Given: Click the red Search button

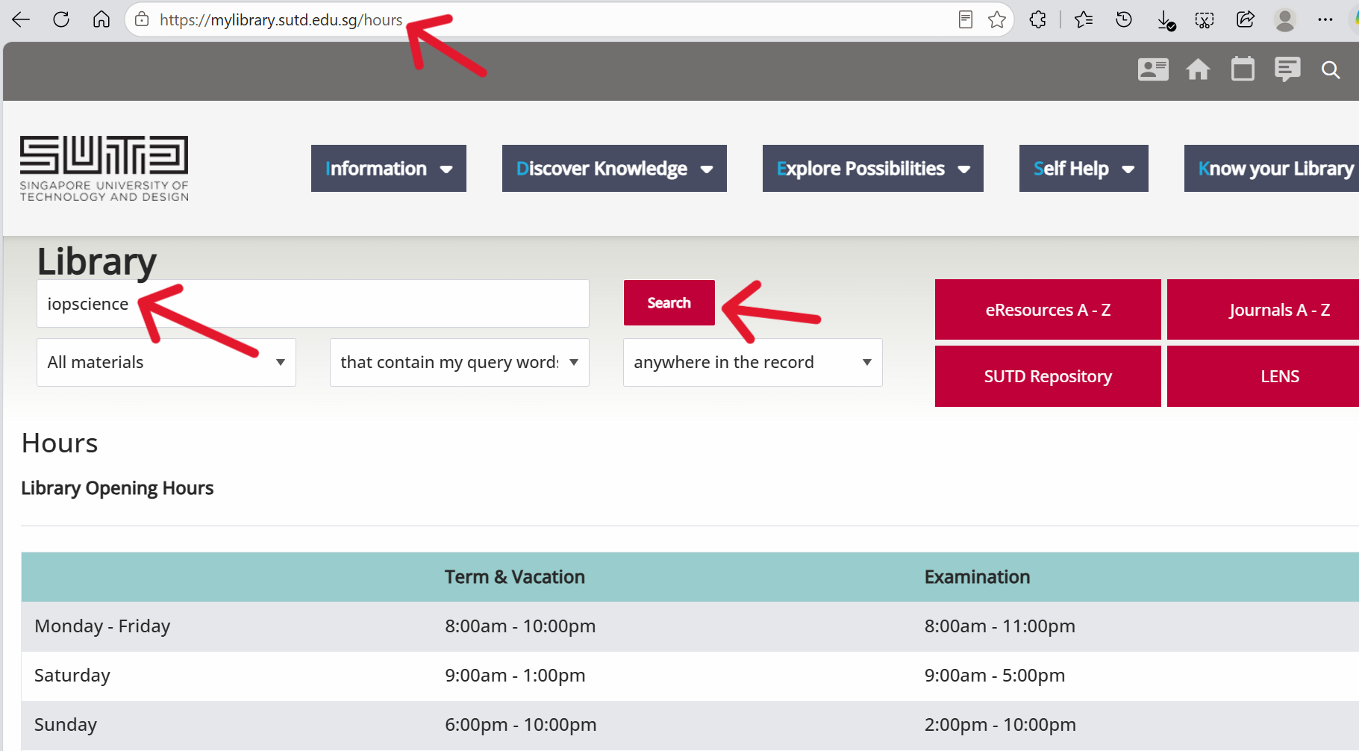Looking at the screenshot, I should [x=669, y=303].
